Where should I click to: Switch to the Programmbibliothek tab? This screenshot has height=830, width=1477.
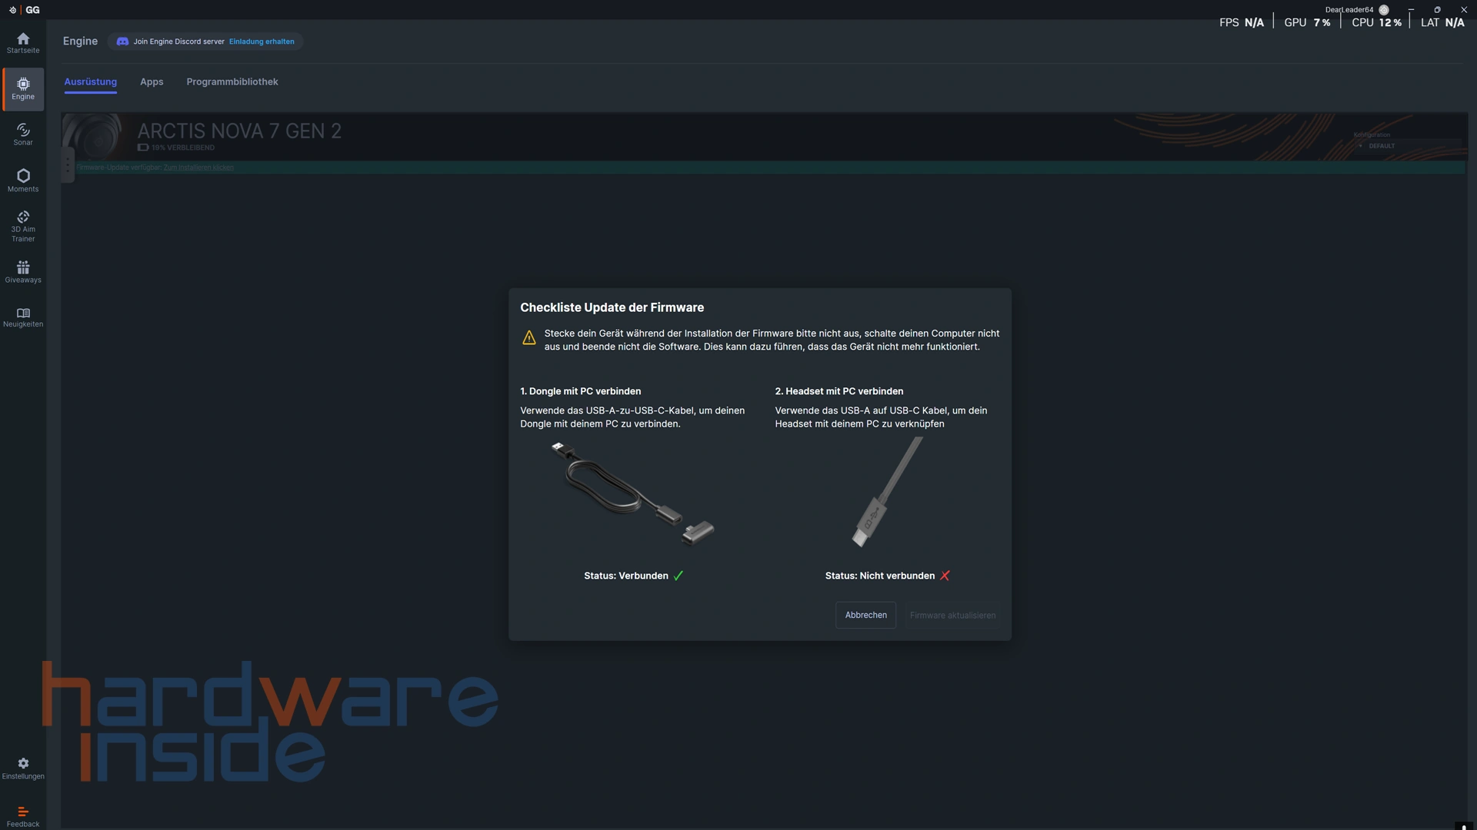232,81
